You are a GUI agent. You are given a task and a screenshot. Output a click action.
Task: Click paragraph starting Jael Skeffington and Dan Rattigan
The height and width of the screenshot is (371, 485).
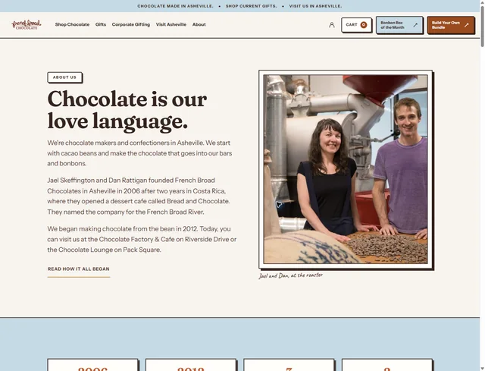139,196
